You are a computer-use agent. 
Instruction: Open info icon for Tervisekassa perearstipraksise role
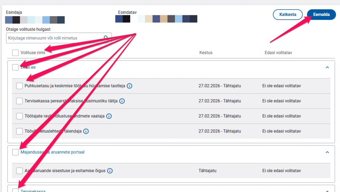point(122,101)
